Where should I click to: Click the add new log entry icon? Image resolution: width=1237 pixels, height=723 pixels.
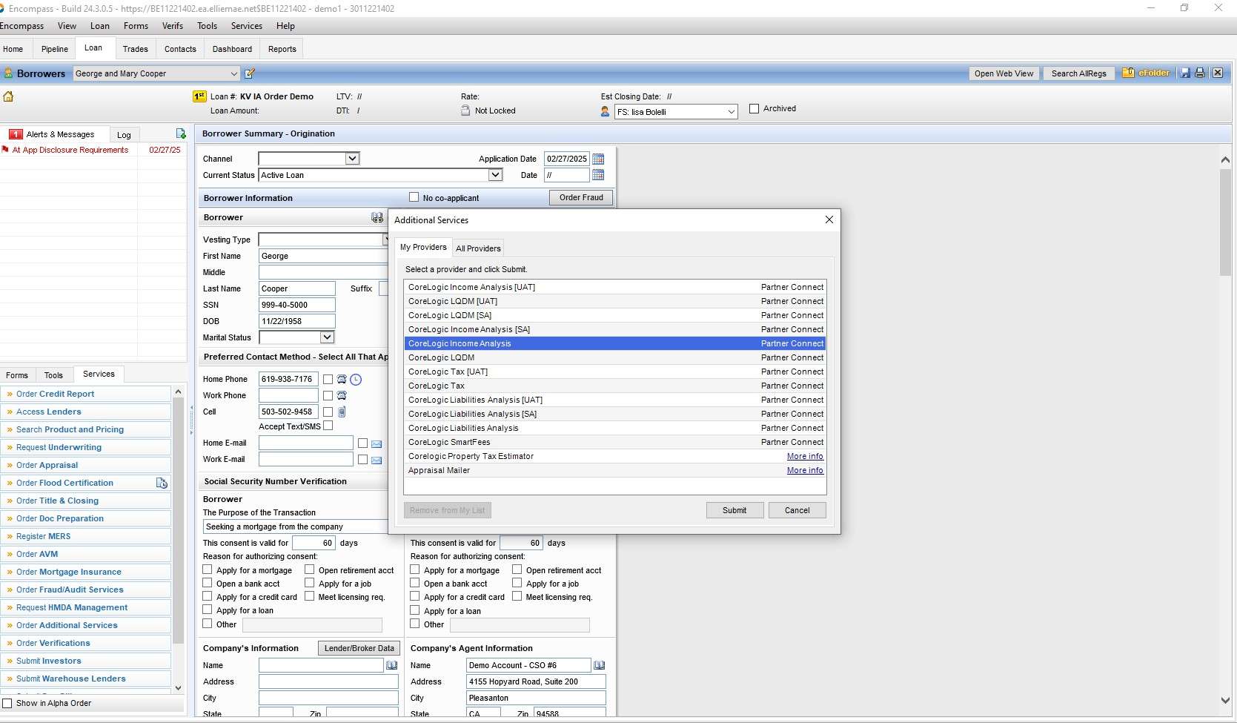(x=181, y=133)
